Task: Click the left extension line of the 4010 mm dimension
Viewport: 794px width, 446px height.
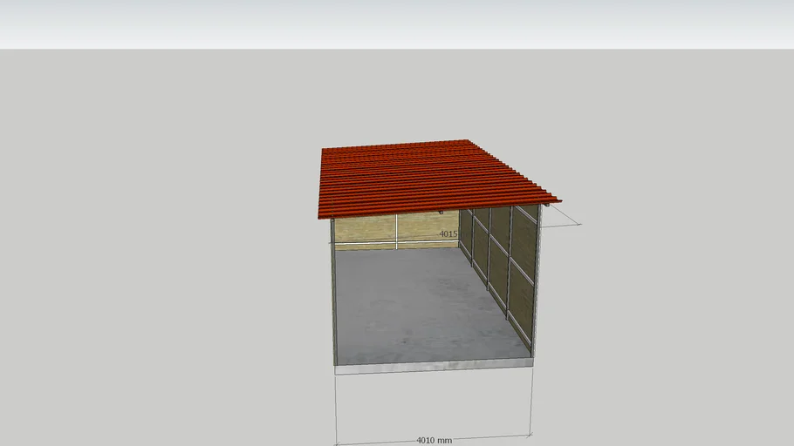Action: tap(336, 409)
